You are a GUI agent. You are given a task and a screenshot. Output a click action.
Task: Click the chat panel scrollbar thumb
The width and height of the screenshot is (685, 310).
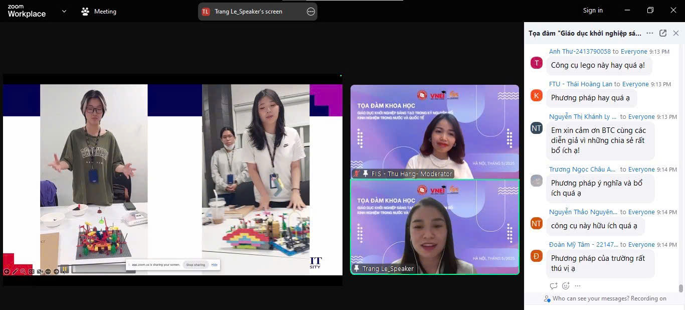[680, 288]
